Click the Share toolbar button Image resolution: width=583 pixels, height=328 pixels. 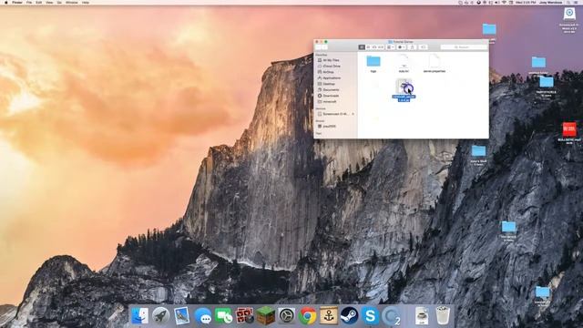412,47
